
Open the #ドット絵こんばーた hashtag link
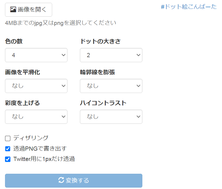(x=189, y=7)
